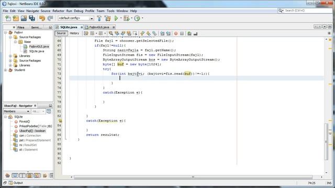This screenshot has width=335, height=188.
Task: Toggle Sort by Name at Navigator bottom edge
Action: 51,175
